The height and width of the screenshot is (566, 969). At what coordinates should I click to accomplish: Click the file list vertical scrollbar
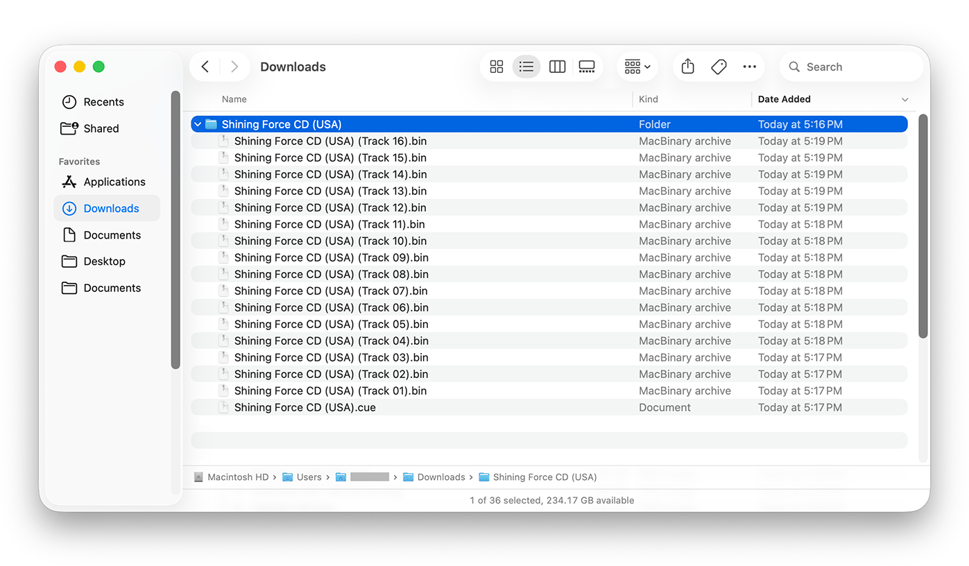tap(923, 226)
